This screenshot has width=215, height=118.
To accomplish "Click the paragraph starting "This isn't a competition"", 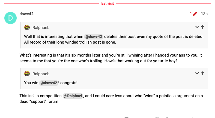I will (x=111, y=99).
